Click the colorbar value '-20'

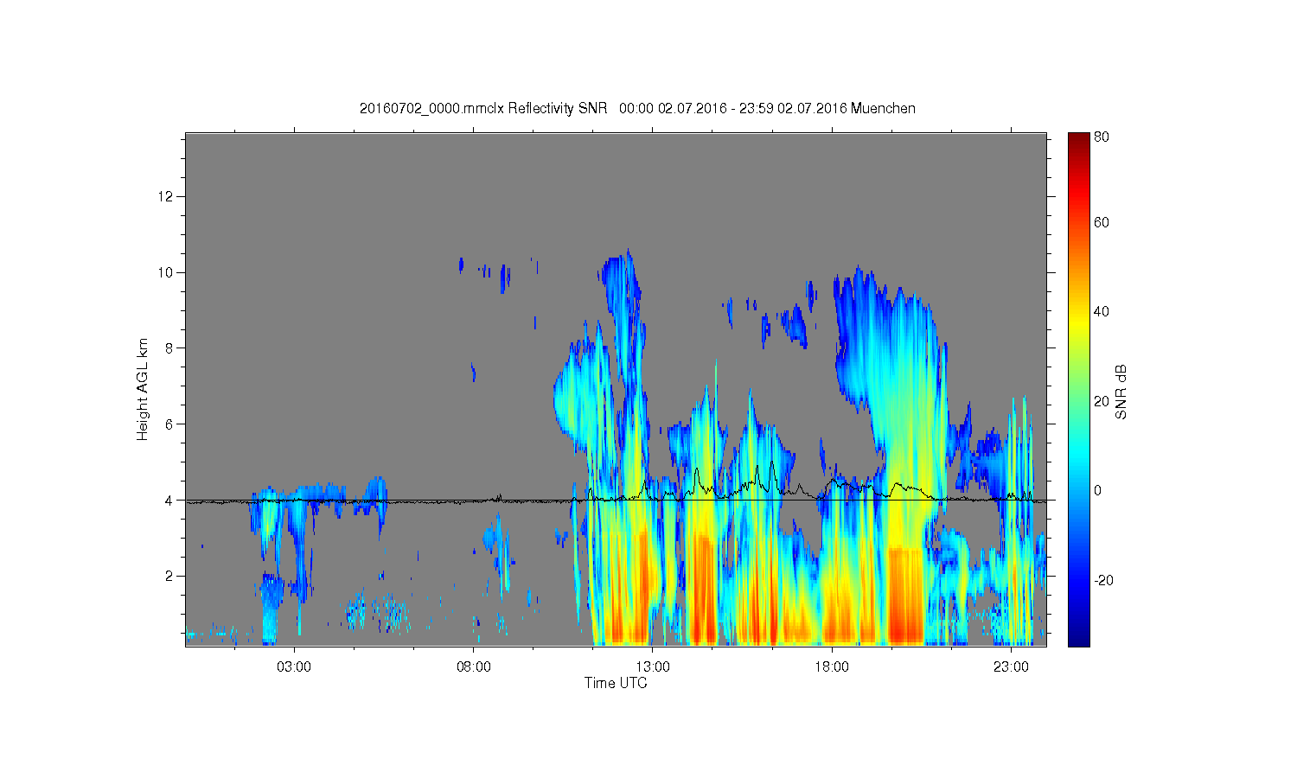(x=1103, y=580)
